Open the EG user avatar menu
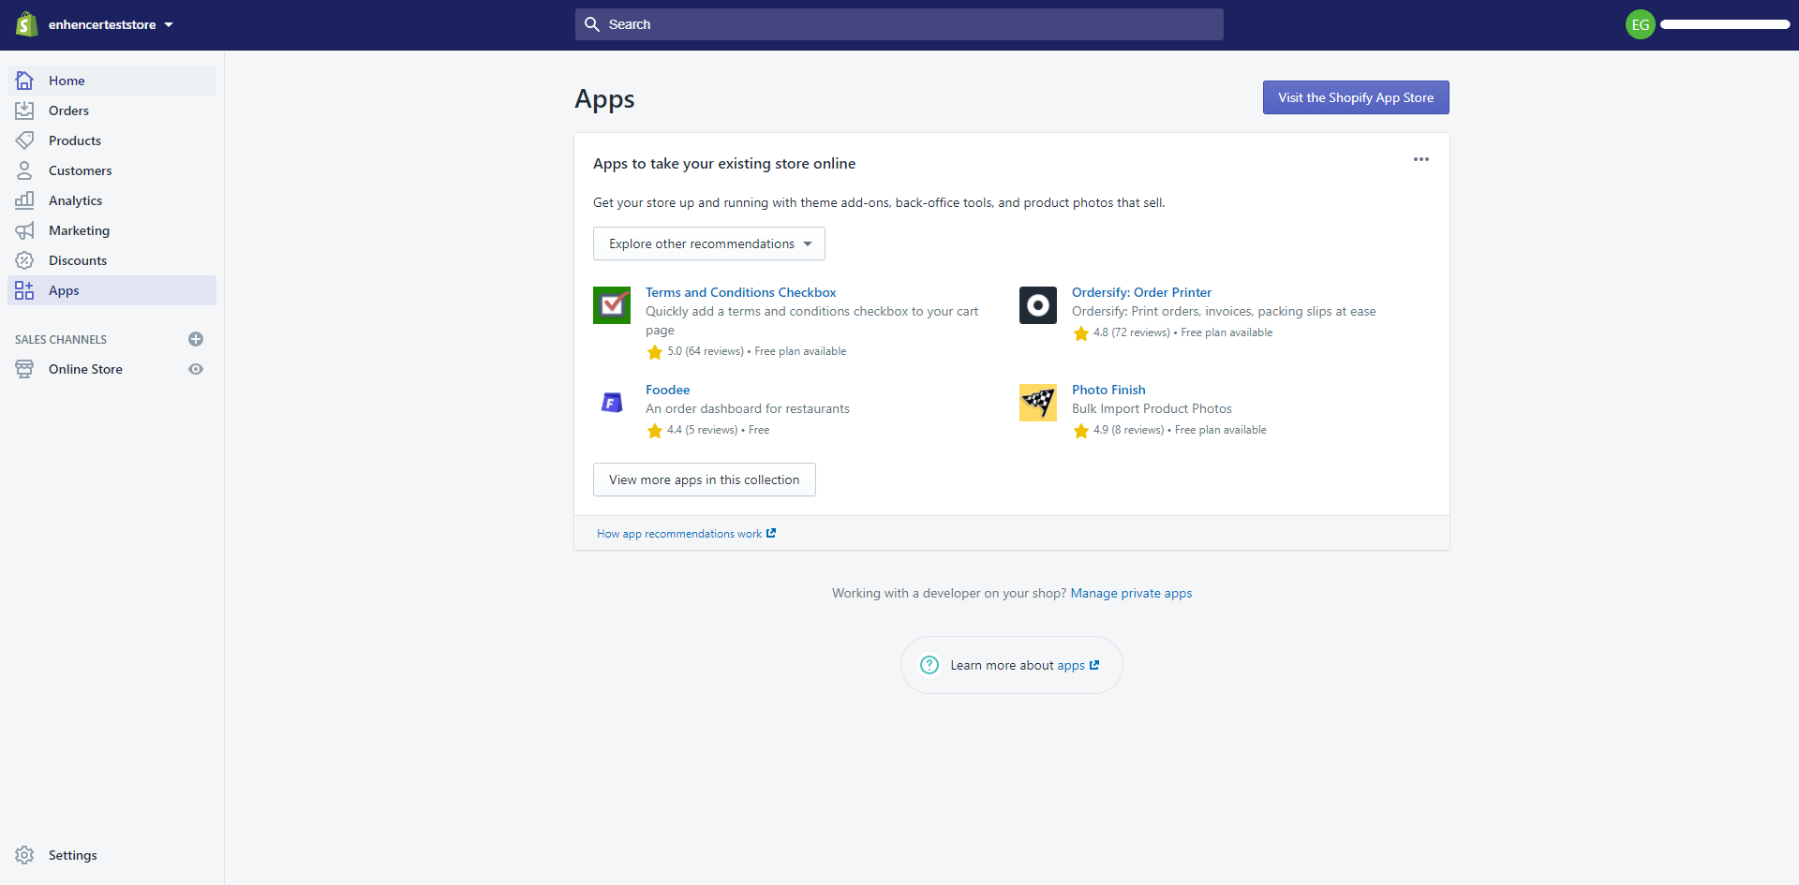1799x885 pixels. point(1641,24)
